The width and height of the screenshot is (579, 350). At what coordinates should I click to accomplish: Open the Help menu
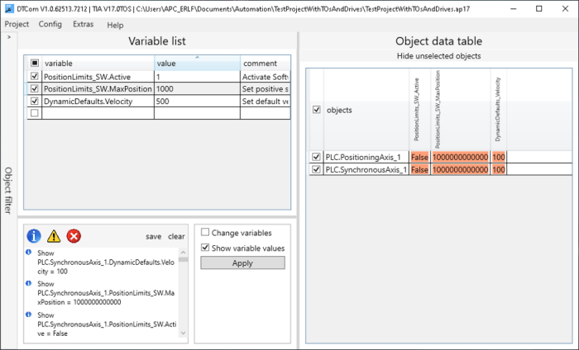pyautogui.click(x=115, y=25)
